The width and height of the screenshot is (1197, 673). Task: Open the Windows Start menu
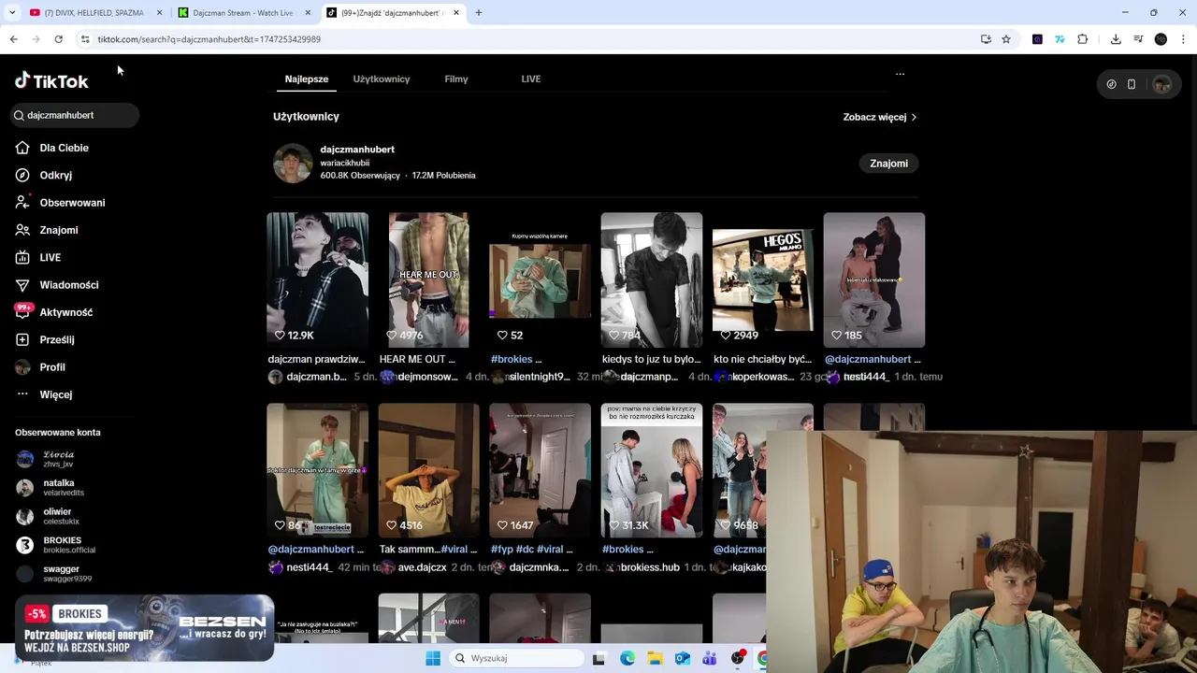(433, 658)
